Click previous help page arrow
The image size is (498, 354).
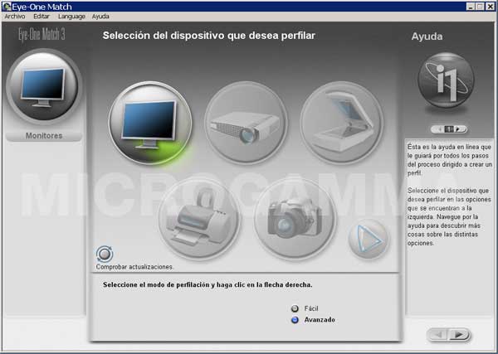coord(440,129)
